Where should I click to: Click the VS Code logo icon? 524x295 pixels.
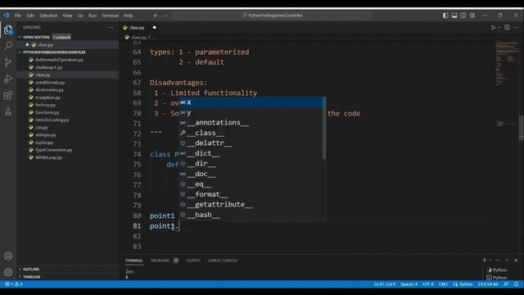[x=7, y=16]
